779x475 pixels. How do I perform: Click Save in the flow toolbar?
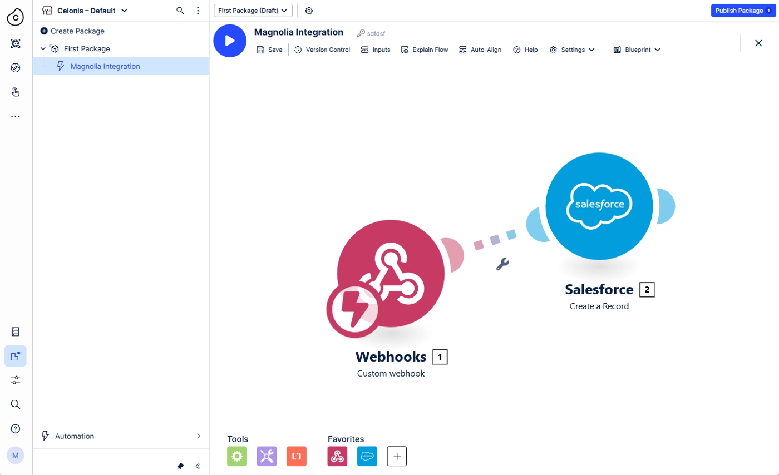click(269, 50)
